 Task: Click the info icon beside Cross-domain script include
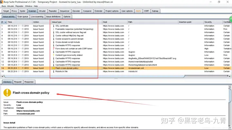tap(53, 42)
